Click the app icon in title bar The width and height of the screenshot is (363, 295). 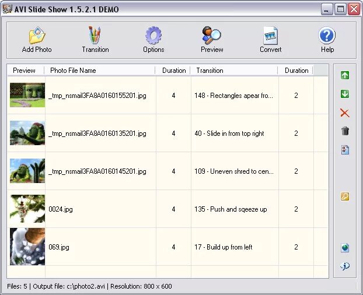(x=7, y=9)
